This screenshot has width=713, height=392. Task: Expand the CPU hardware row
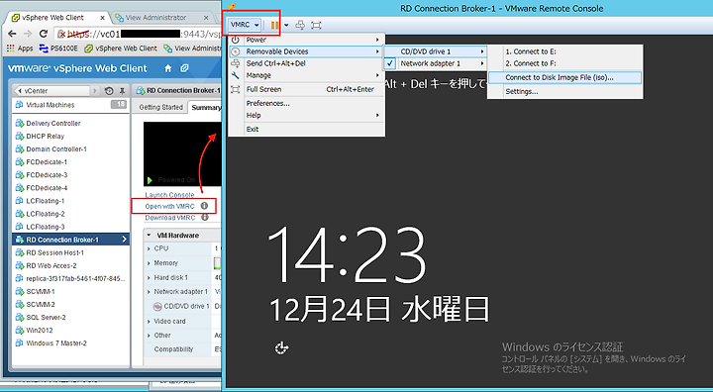click(149, 248)
